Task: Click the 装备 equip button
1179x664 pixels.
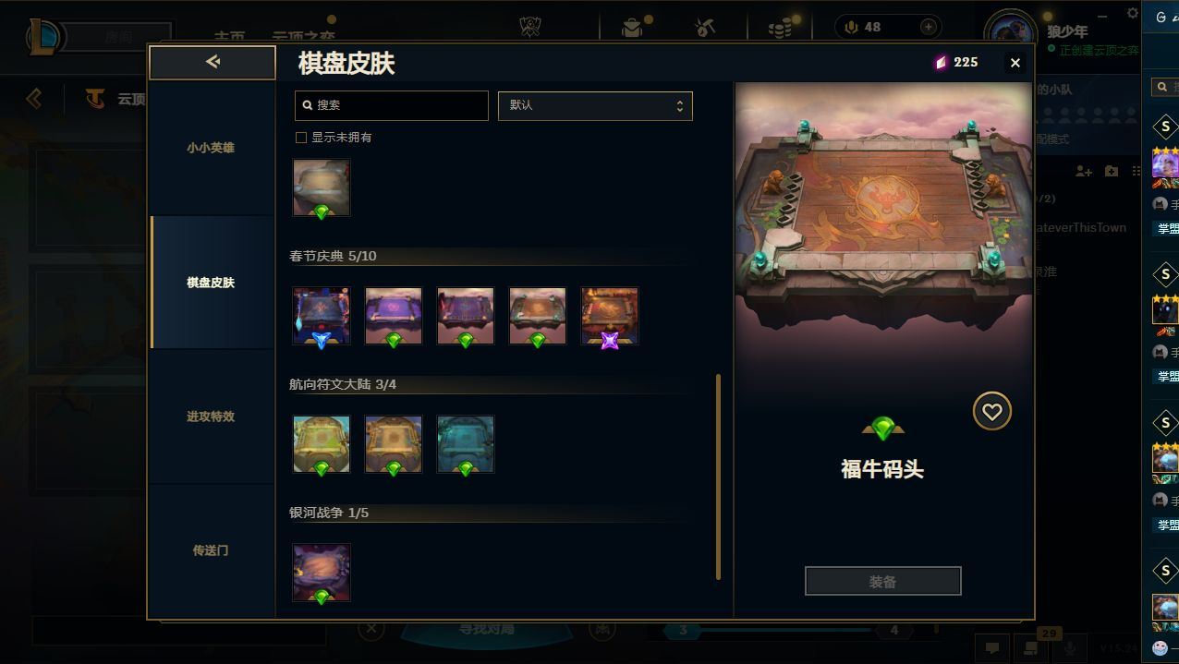Action: pos(883,582)
